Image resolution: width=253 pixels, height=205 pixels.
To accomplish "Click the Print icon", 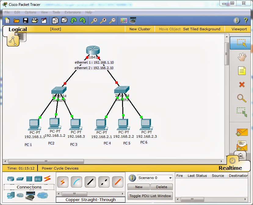I will (x=35, y=20).
